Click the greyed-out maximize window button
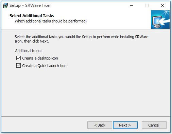The image size is (172, 134). 147,5
